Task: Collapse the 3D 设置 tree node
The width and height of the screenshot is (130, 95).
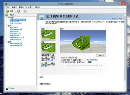Action: pos(7,18)
